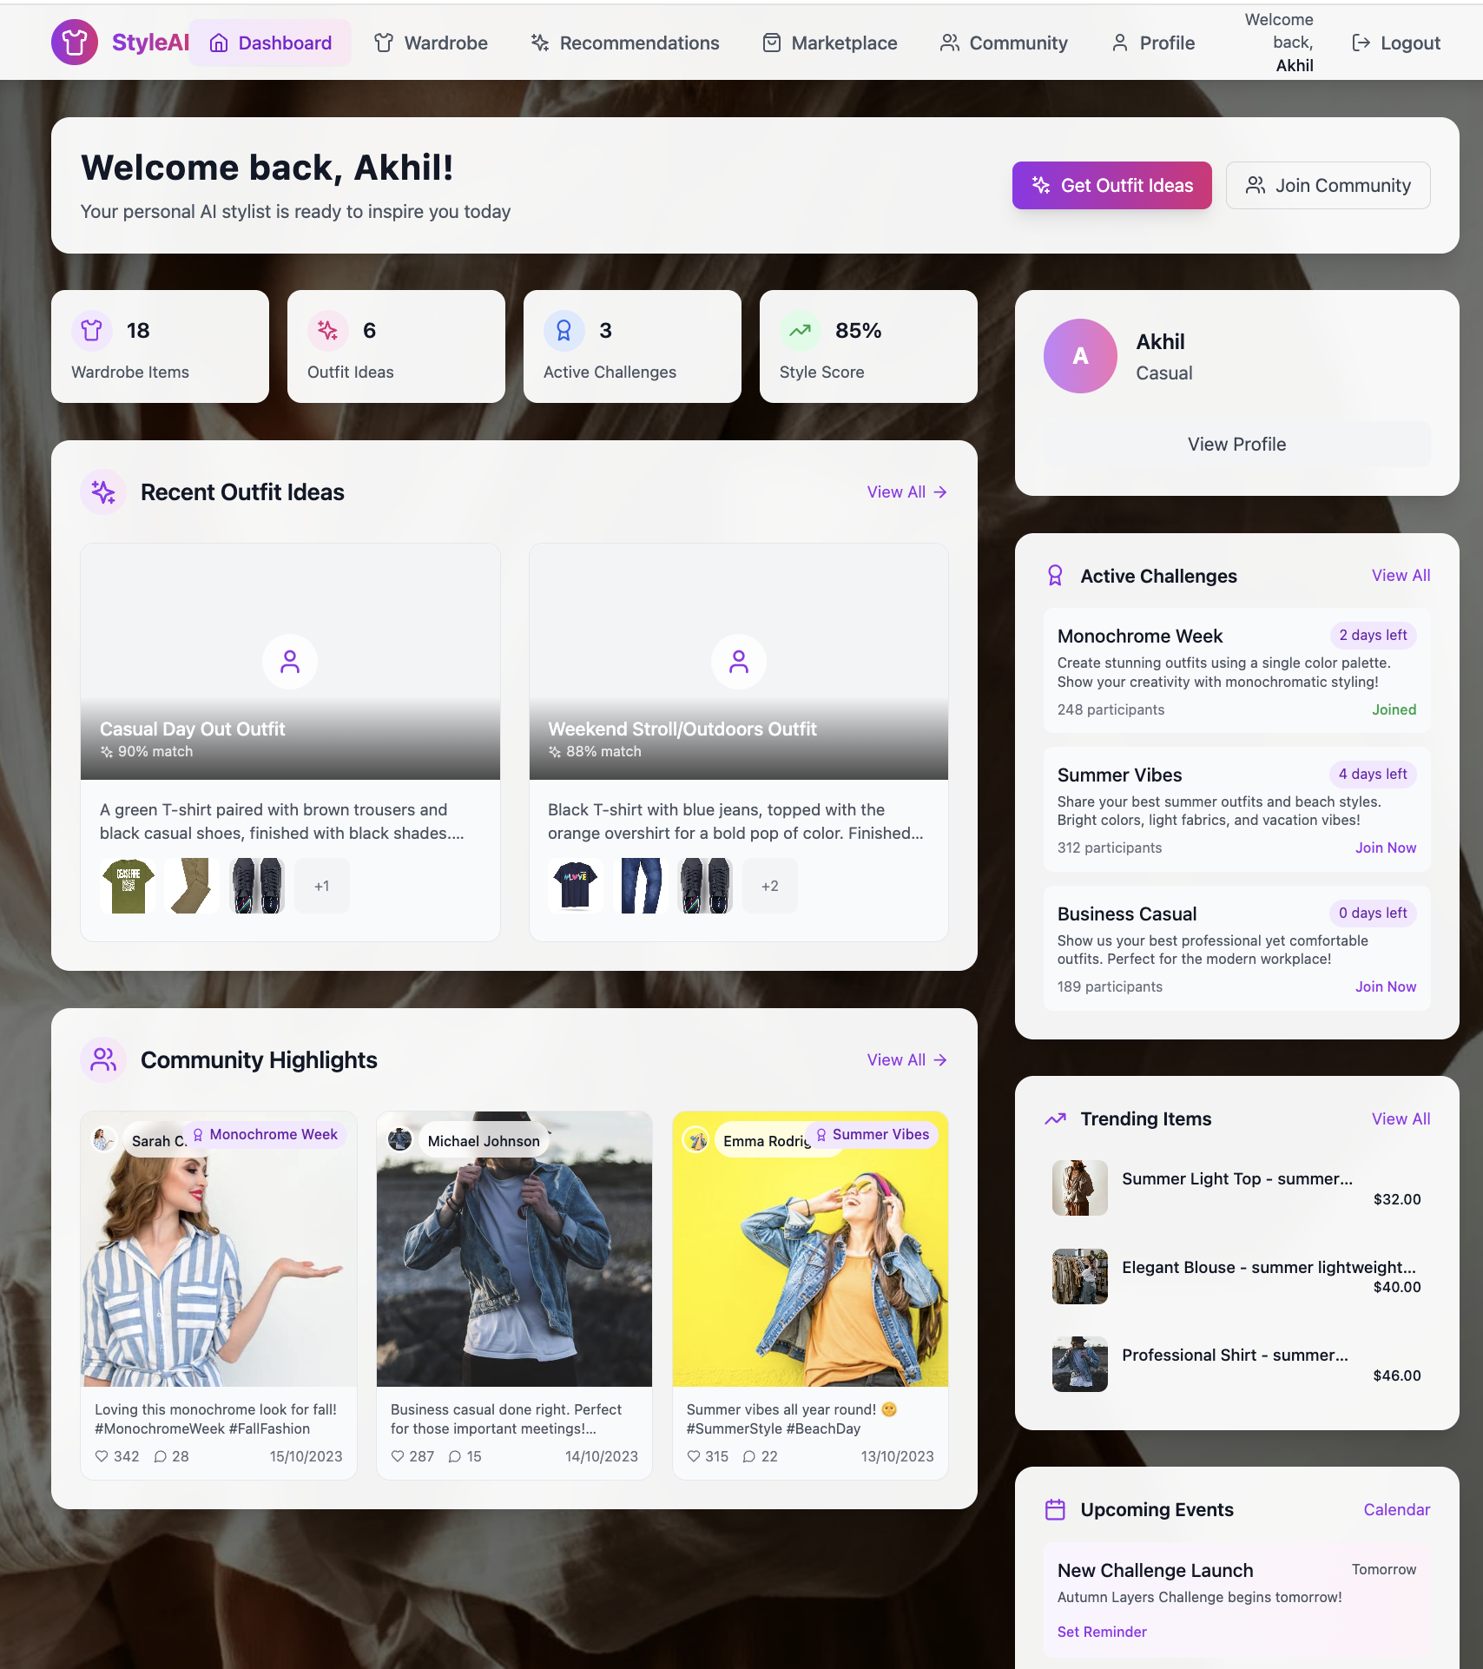This screenshot has height=1669, width=1483.
Task: Click the StyleAI shirt logo icon
Action: click(75, 43)
